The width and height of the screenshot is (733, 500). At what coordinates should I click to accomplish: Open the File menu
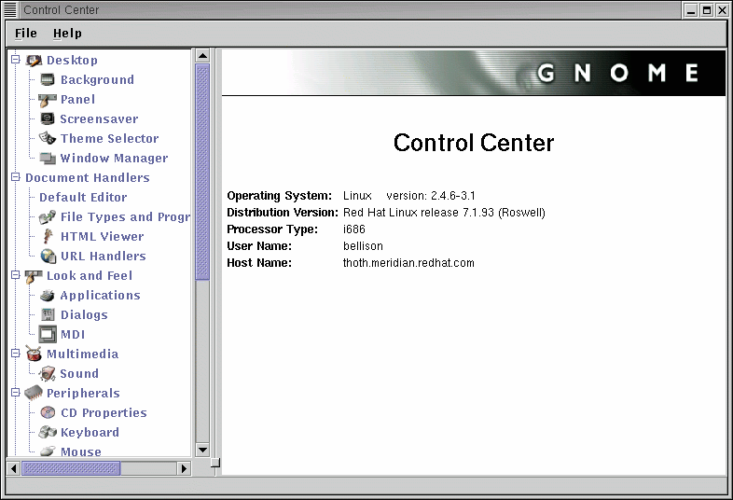tap(26, 34)
